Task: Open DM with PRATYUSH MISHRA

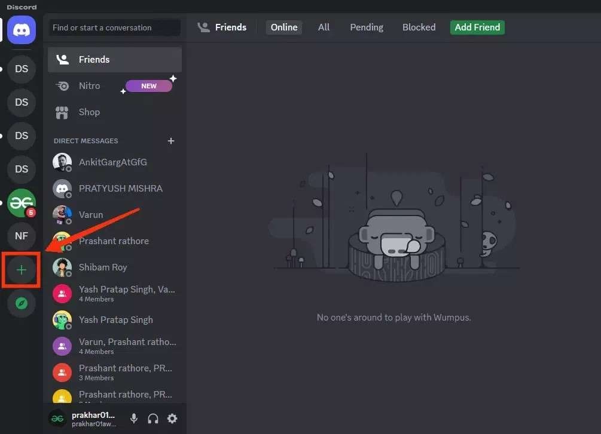Action: tap(115, 189)
